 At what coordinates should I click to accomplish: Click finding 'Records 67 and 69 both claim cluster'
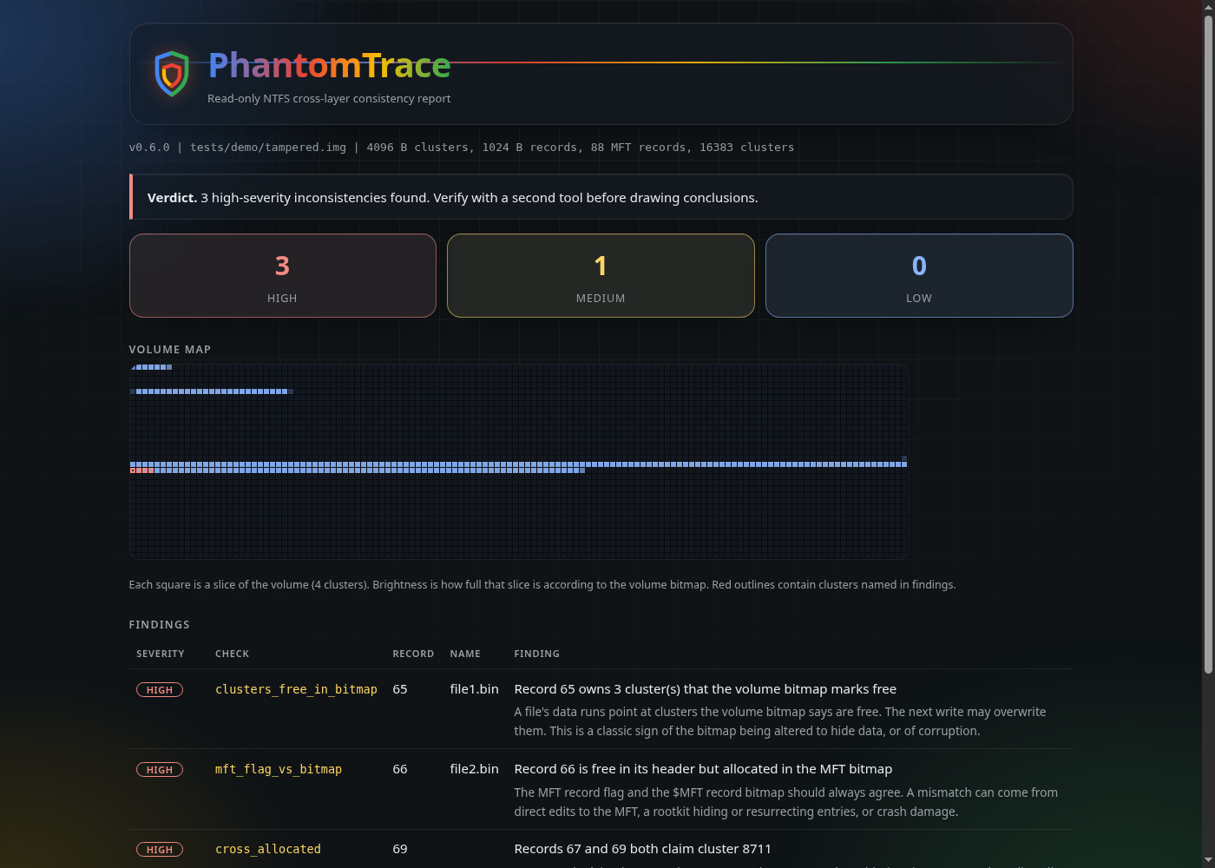point(642,849)
